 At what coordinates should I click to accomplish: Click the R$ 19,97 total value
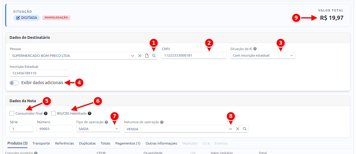(332, 18)
